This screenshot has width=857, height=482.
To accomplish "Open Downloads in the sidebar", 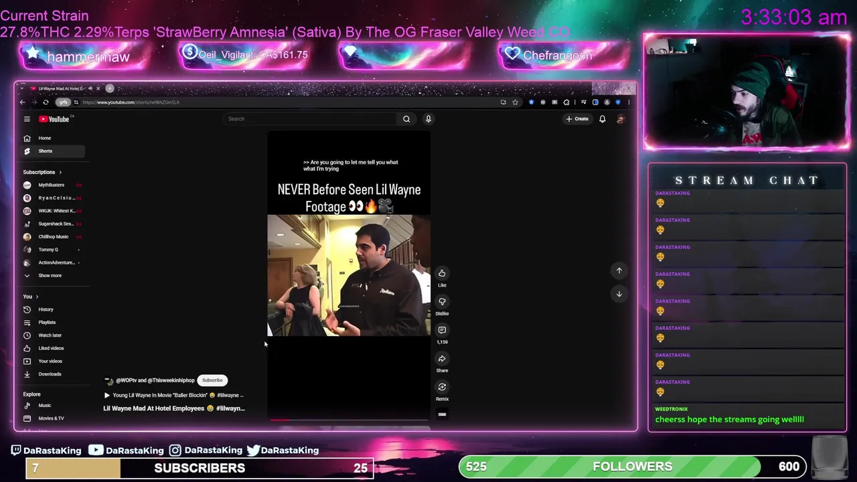I will (x=53, y=374).
